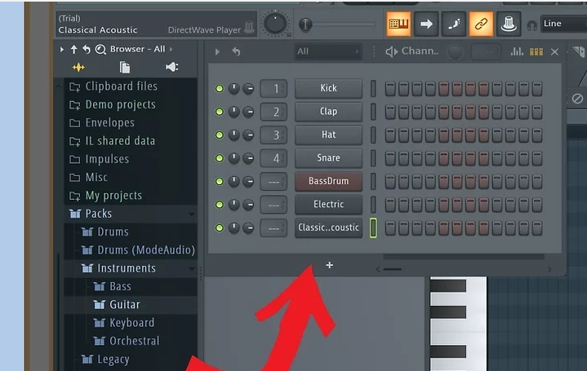The image size is (587, 371).
Task: Mute the Clap channel
Action: (x=220, y=112)
